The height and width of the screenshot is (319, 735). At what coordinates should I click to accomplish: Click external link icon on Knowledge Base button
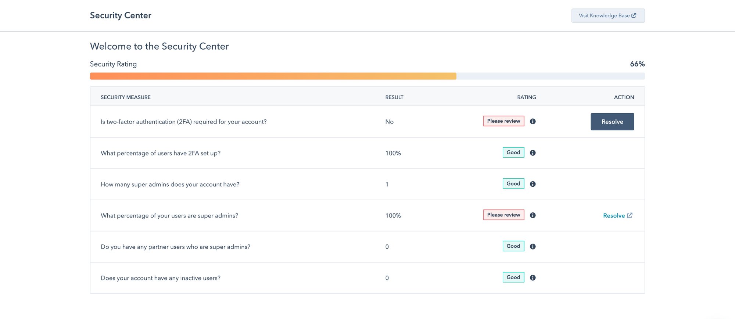click(634, 15)
